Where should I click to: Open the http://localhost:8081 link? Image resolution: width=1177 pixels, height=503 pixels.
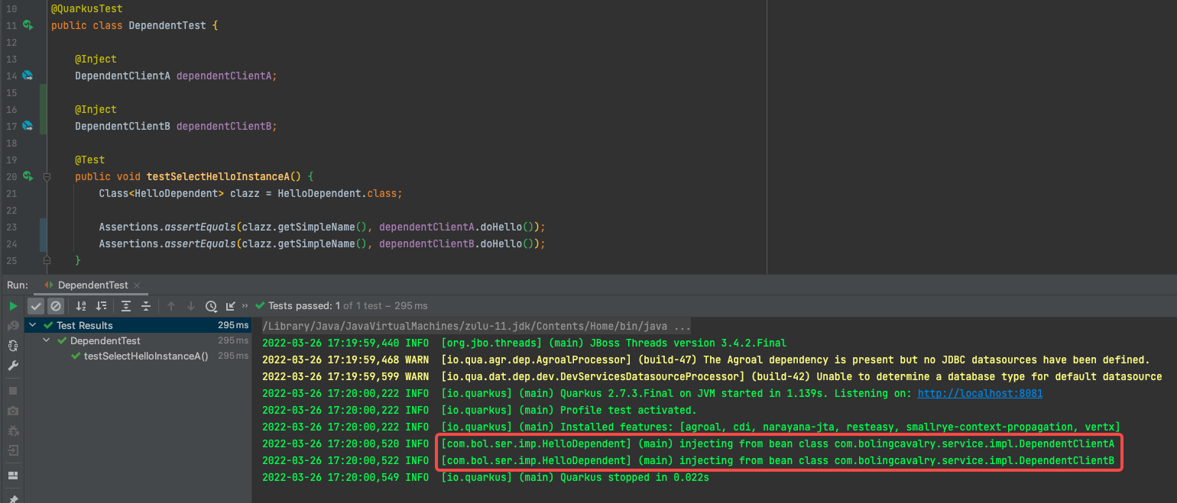click(980, 393)
